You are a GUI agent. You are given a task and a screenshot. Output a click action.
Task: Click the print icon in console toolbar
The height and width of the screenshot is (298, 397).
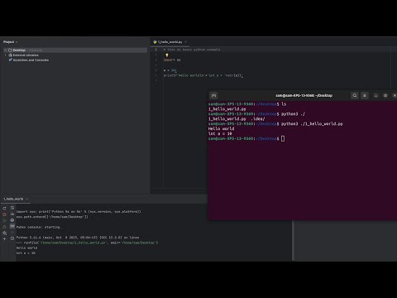point(12,220)
